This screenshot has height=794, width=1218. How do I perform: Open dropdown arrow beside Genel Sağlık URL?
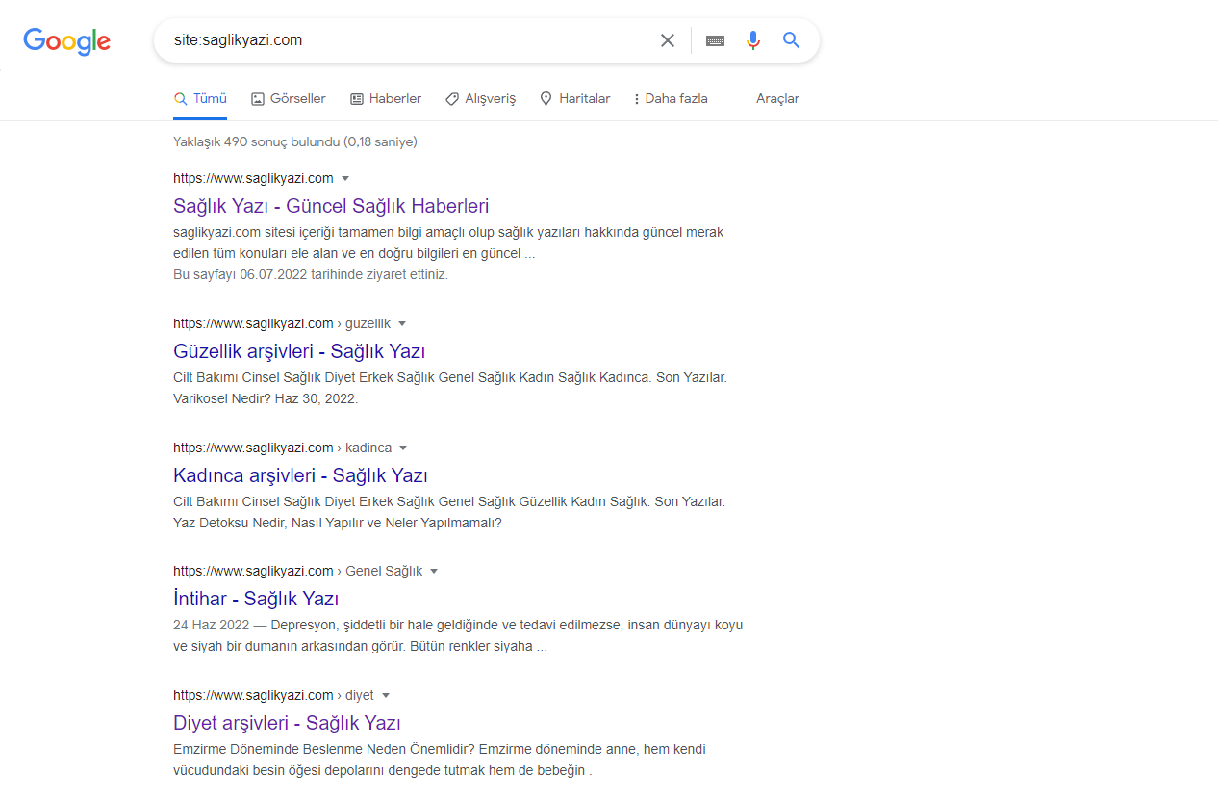[434, 571]
